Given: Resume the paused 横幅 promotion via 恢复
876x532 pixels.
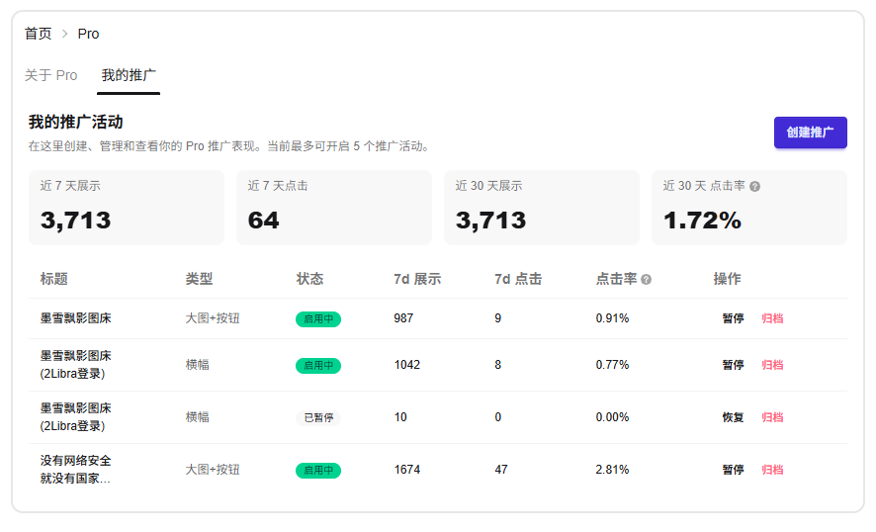Looking at the screenshot, I should 733,417.
